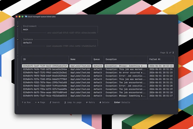Click the Environment field checkmark
The height and width of the screenshot is (129, 193).
pyautogui.click(x=18, y=26)
